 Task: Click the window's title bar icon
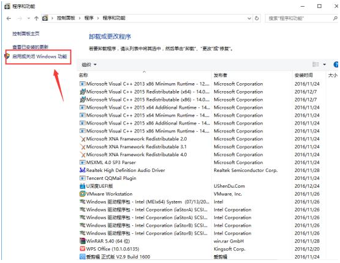coord(7,7)
